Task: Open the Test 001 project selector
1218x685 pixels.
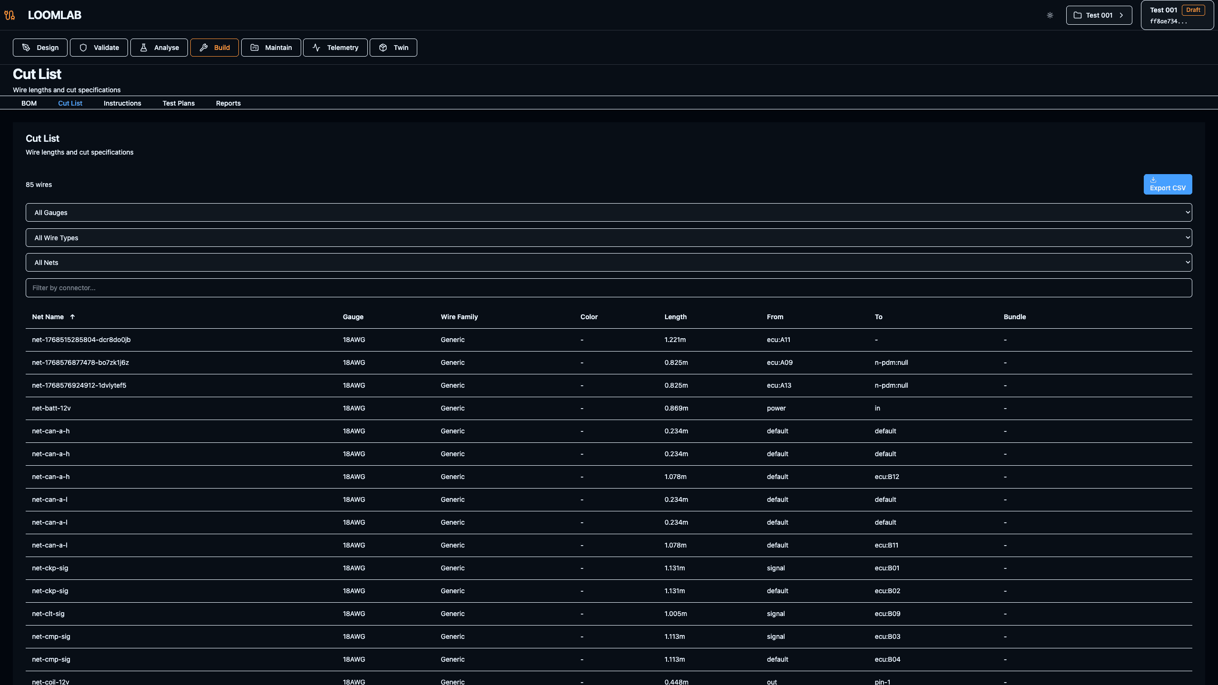Action: (x=1099, y=15)
